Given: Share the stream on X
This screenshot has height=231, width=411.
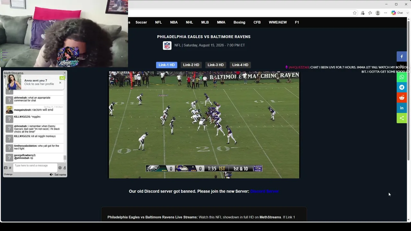Looking at the screenshot, I should click(402, 67).
